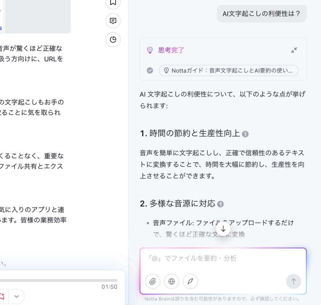
Task: Attach a file with the paperclip icon
Action: (x=152, y=282)
